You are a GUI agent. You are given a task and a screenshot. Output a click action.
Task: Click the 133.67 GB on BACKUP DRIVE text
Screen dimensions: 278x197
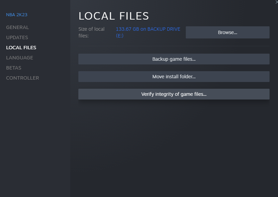148,32
